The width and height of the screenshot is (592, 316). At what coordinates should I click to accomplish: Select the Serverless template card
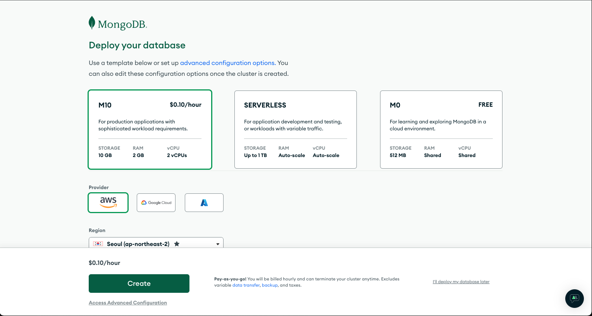click(x=296, y=130)
